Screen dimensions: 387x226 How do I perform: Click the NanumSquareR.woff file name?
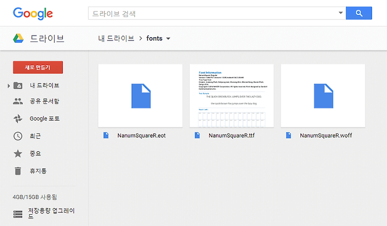(x=326, y=136)
